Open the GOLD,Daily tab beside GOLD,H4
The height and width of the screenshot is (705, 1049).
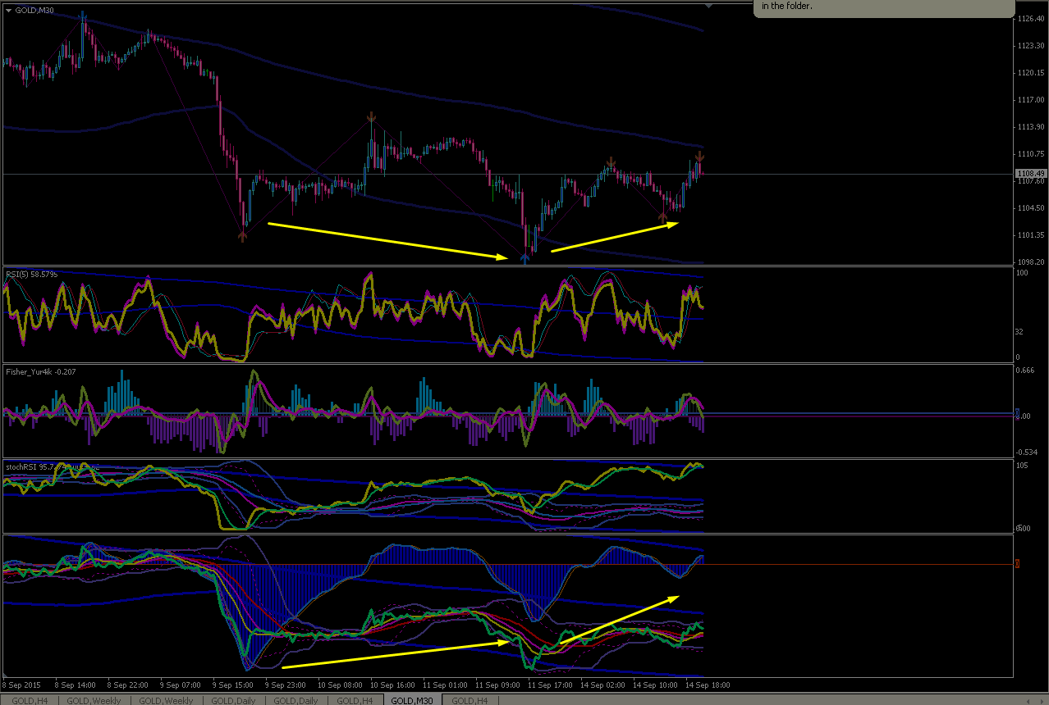tap(295, 701)
